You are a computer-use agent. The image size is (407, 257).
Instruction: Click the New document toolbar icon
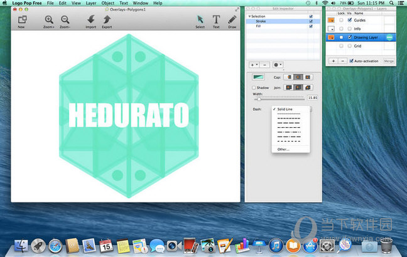tap(22, 19)
